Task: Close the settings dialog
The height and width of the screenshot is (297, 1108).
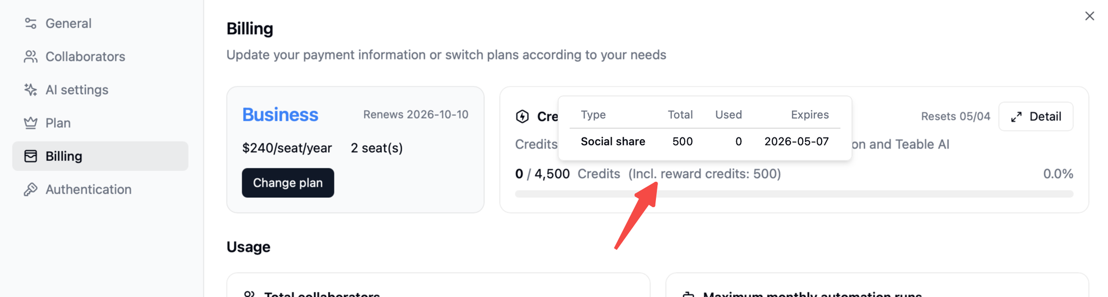Action: (x=1089, y=16)
